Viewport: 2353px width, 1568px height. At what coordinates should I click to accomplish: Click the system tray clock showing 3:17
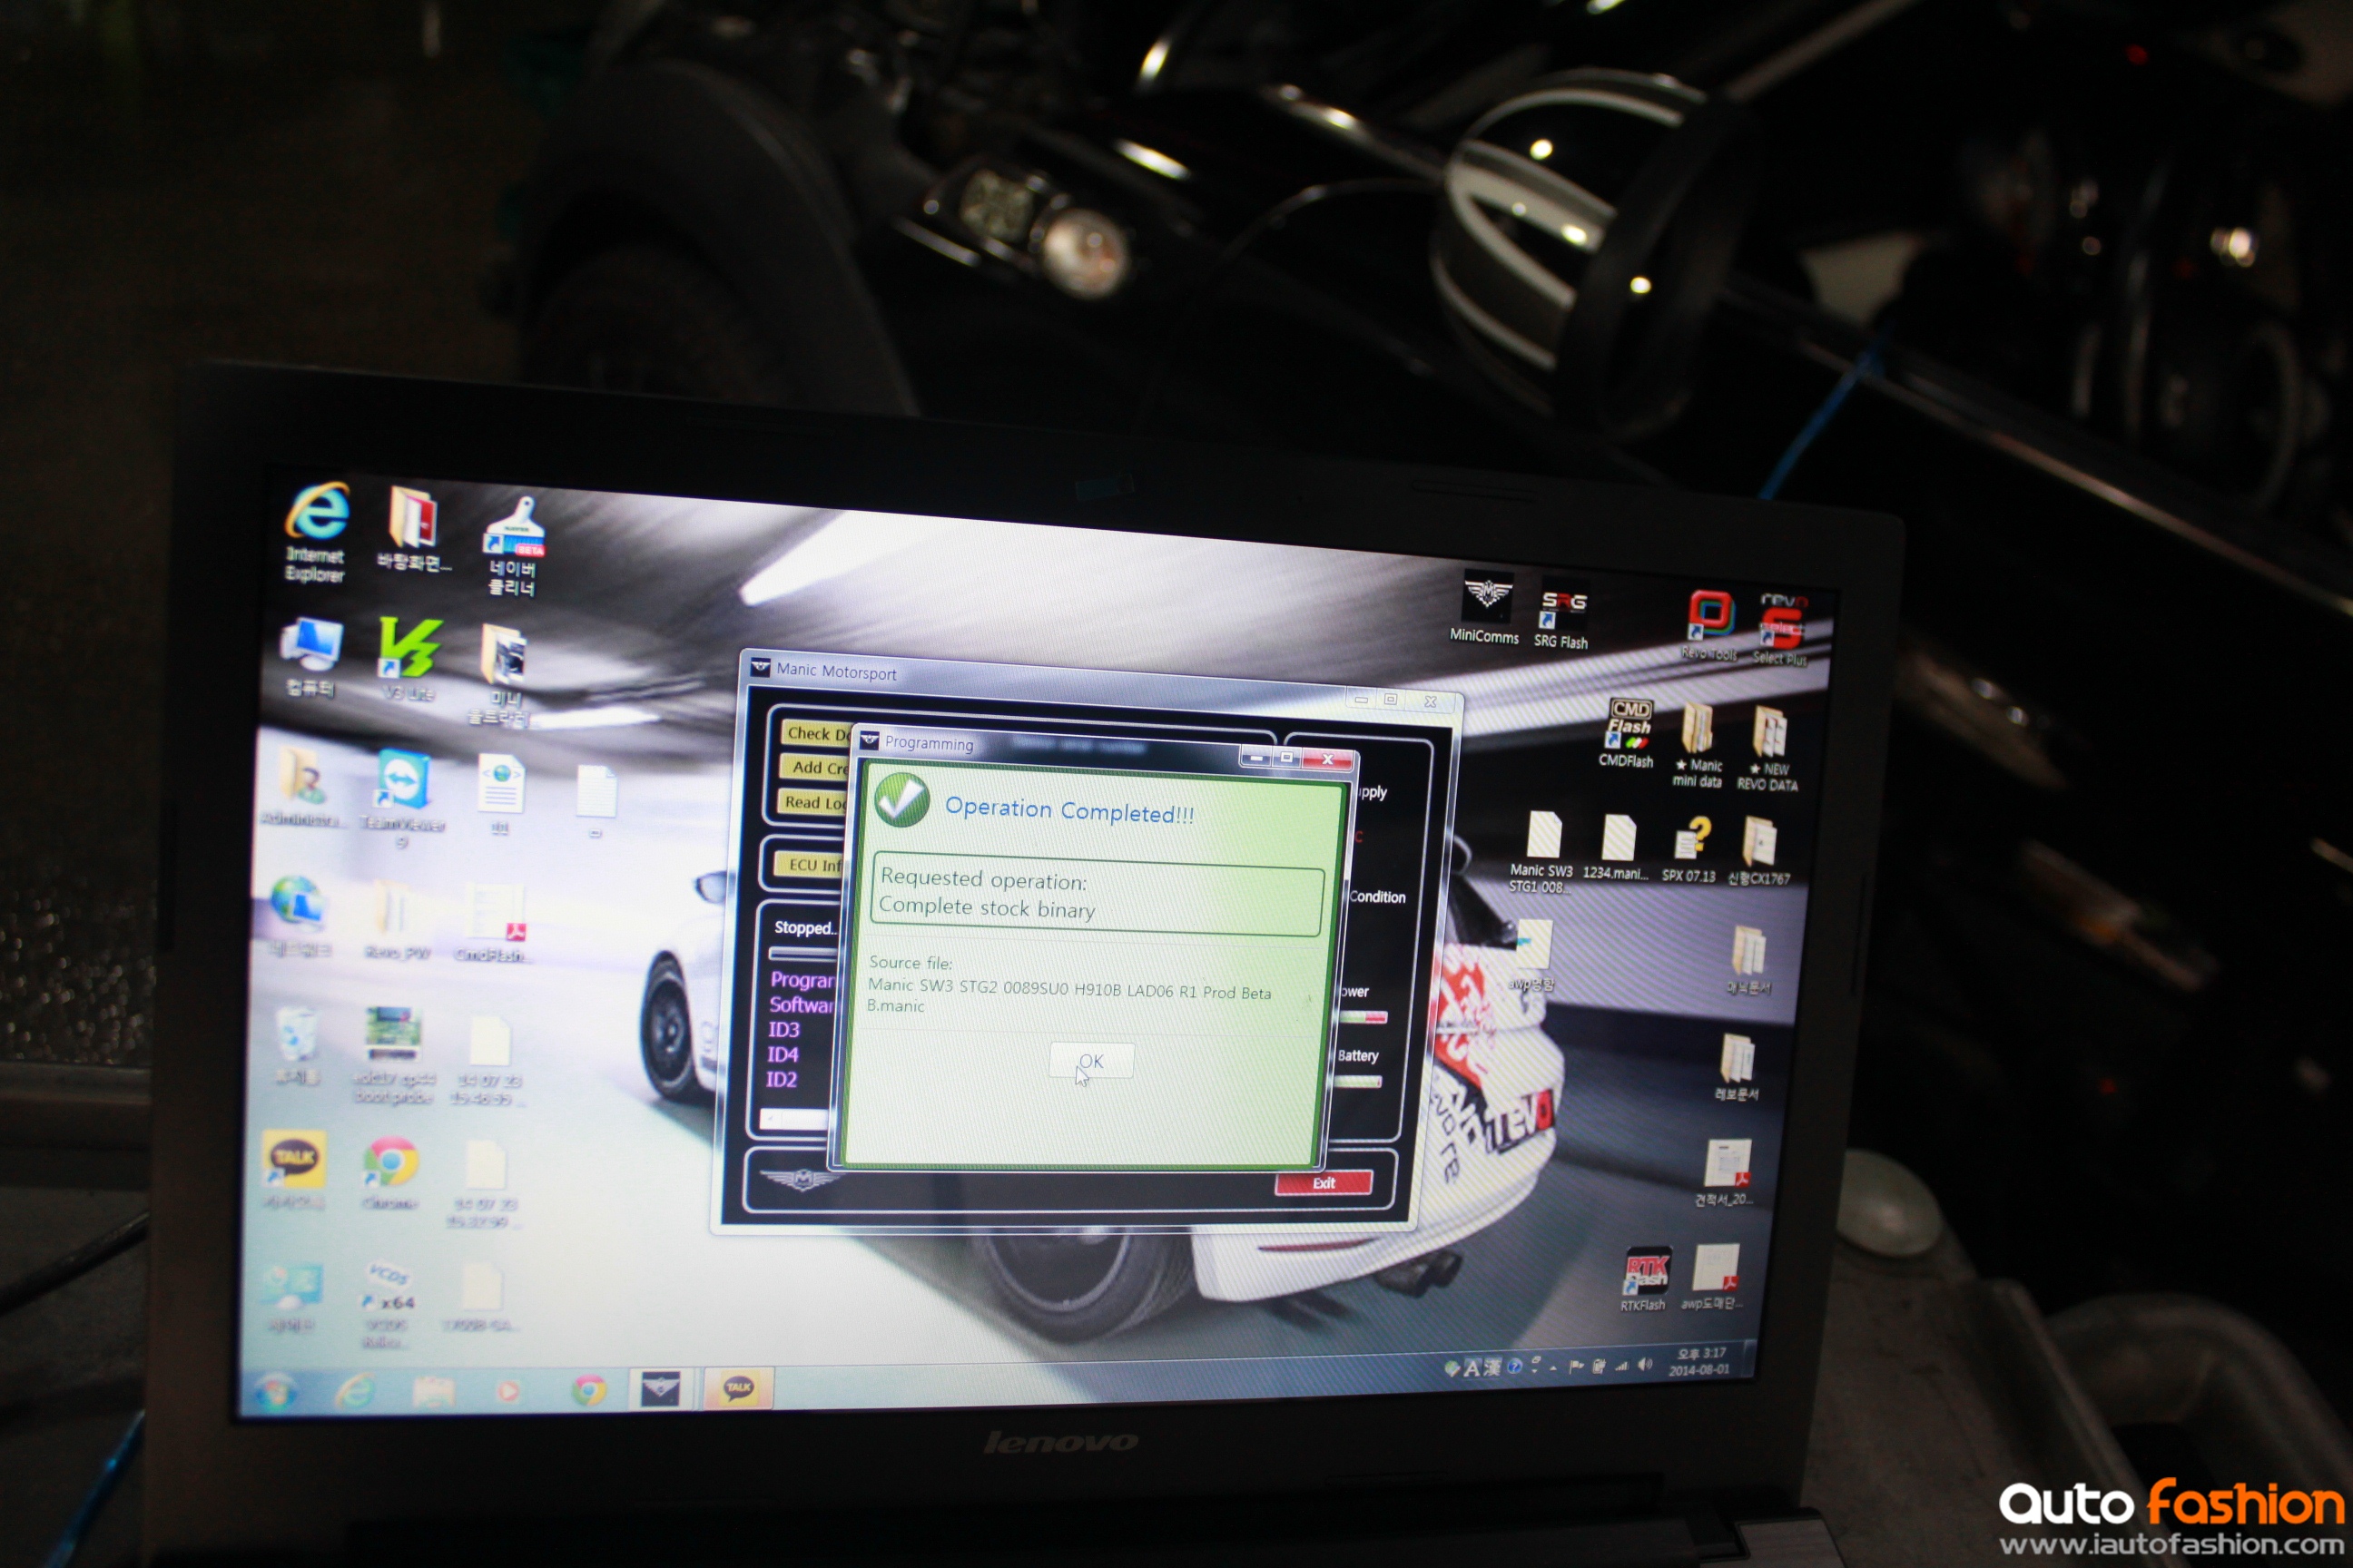[x=1699, y=1362]
